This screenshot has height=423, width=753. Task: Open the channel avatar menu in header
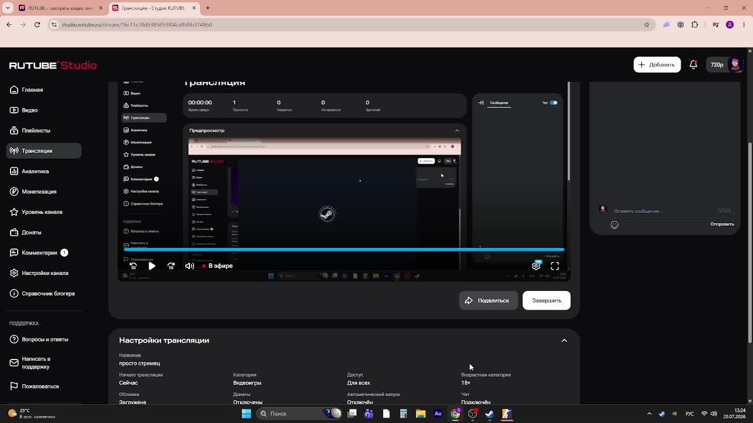(735, 65)
